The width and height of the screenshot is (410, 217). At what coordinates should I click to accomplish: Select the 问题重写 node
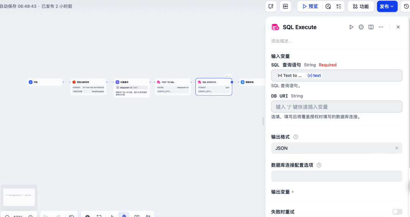pyautogui.click(x=132, y=88)
